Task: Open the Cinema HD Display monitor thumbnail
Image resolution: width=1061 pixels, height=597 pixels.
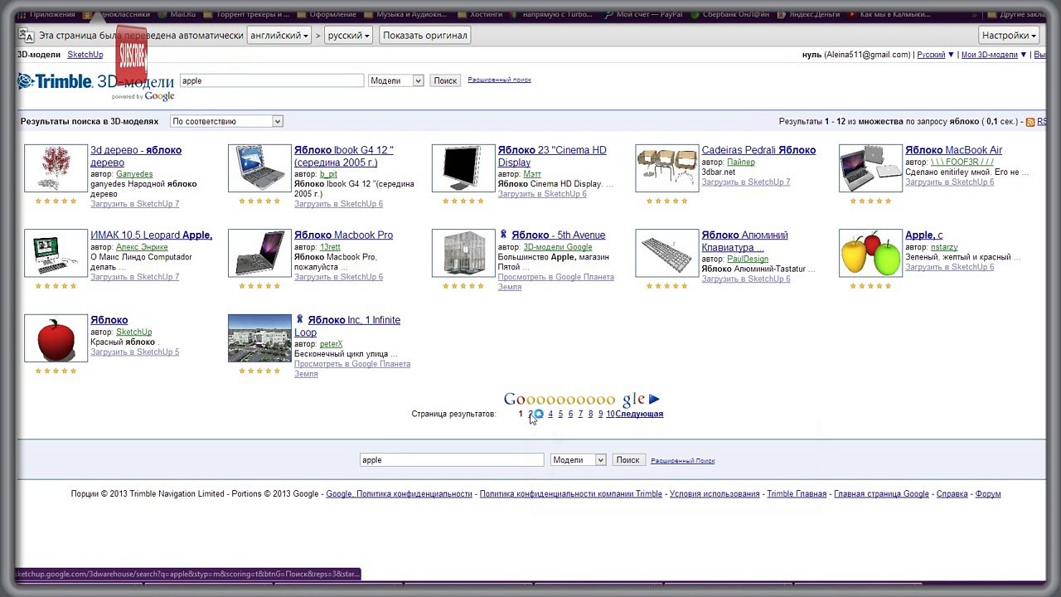Action: [463, 168]
